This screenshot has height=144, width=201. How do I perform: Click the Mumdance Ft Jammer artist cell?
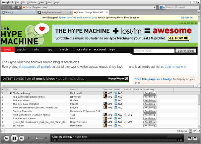click(86, 111)
